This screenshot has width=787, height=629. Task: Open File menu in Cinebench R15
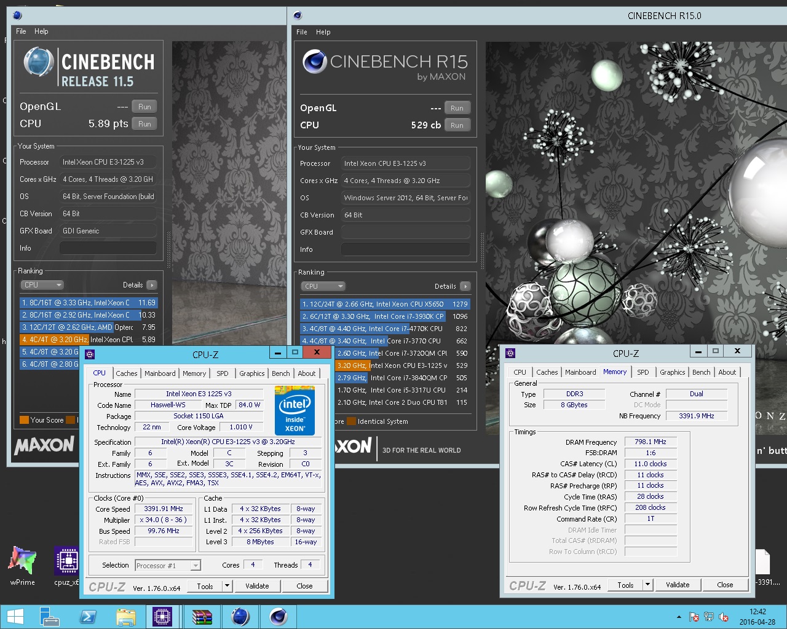pos(302,32)
